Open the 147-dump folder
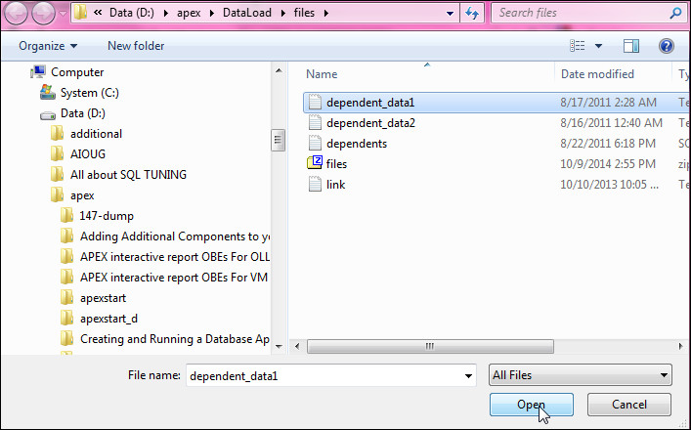 coord(107,216)
